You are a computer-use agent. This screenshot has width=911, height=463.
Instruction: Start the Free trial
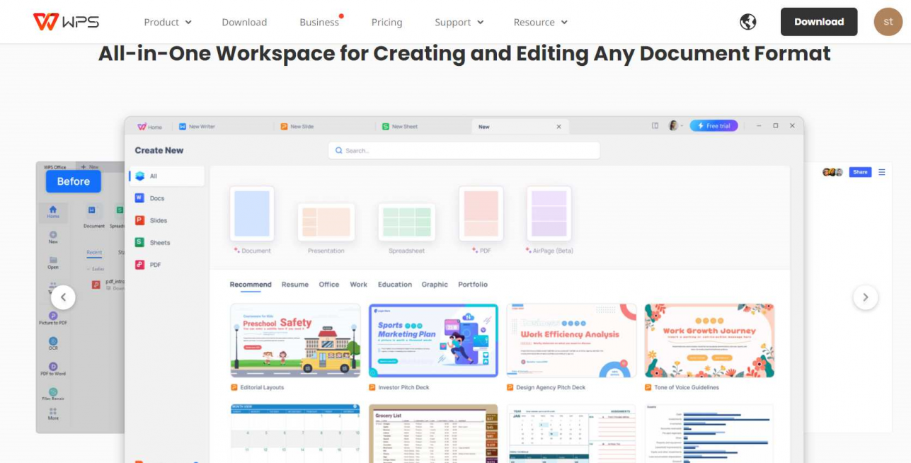tap(714, 125)
